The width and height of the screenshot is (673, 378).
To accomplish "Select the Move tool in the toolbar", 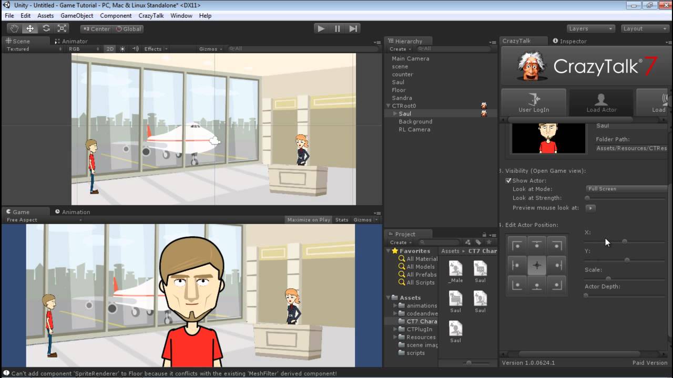I will point(30,29).
